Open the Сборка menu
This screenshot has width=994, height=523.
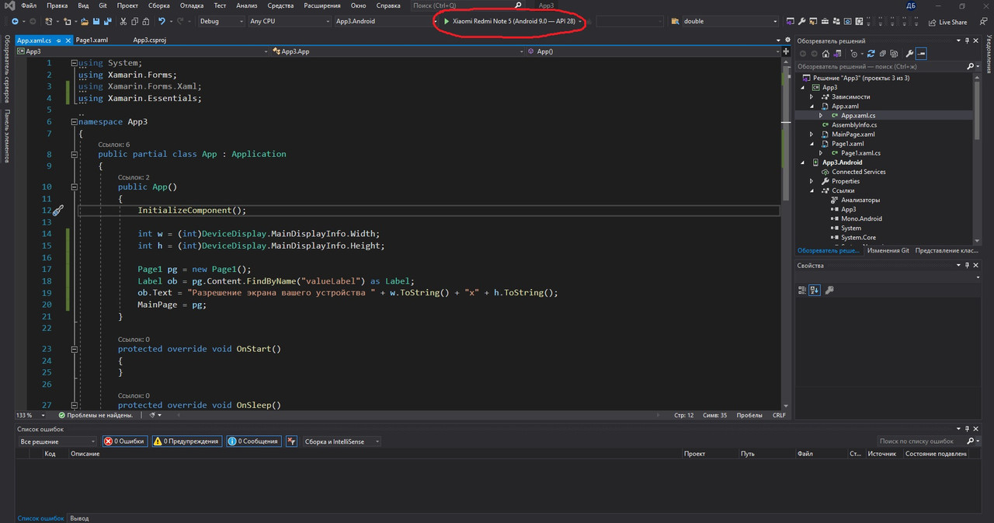(159, 5)
